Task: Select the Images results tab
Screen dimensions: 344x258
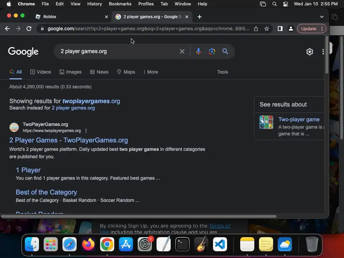Action: 71,72
